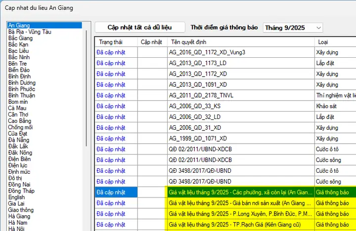Viewport: 356px width, 231px height.
Task: Select row 'AG_2006_QD_32_LD'
Action: (x=225, y=117)
